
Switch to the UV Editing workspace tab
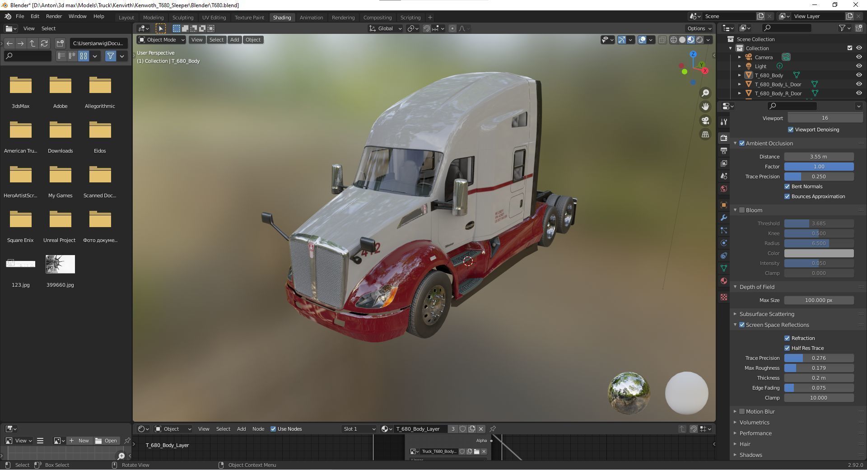[x=214, y=18]
